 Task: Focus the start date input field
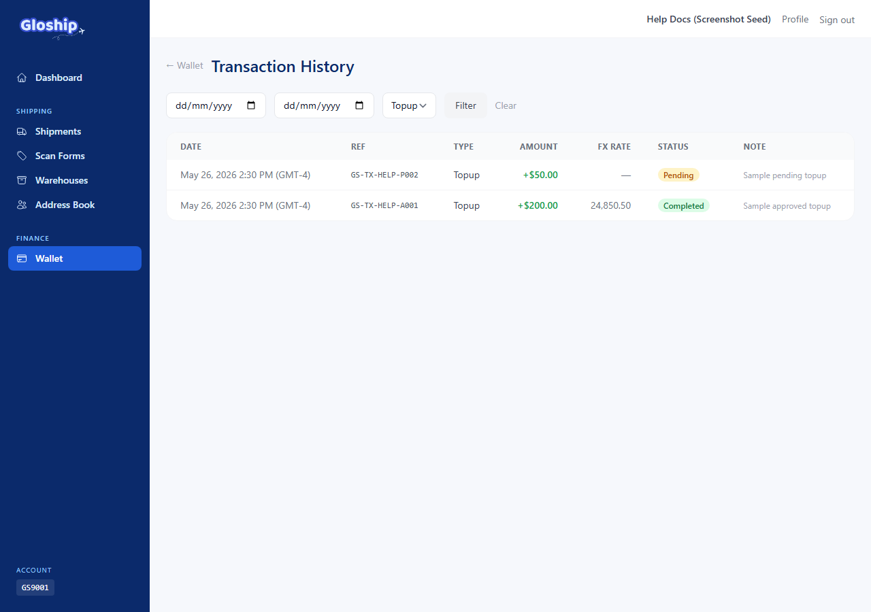pyautogui.click(x=216, y=105)
